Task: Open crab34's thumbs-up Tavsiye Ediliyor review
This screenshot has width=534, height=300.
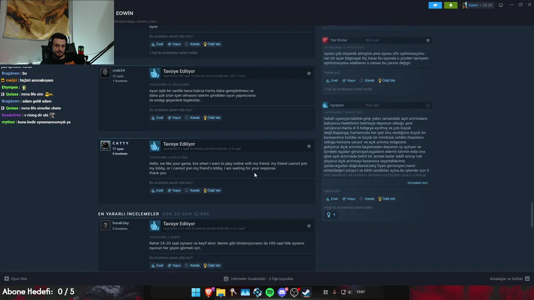Action: pos(155,73)
